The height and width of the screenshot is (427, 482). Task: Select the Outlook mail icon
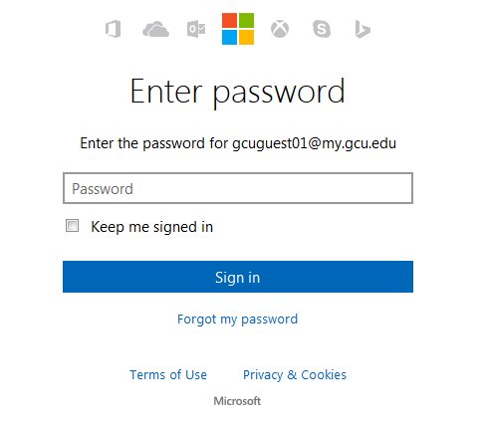[196, 29]
